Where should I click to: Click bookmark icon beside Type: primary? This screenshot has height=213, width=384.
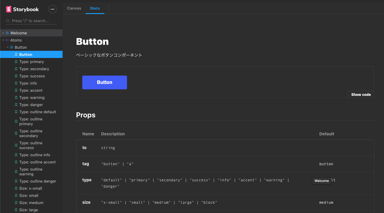16,62
